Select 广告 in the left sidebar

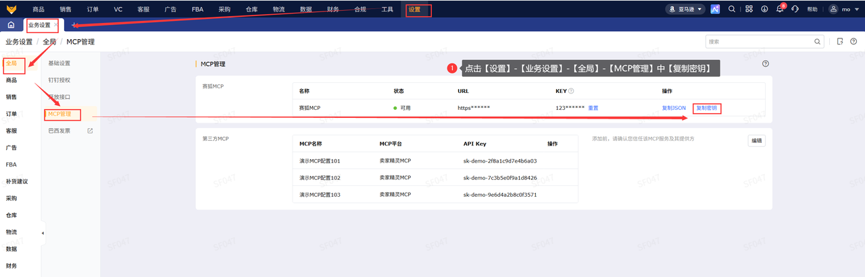coord(11,148)
